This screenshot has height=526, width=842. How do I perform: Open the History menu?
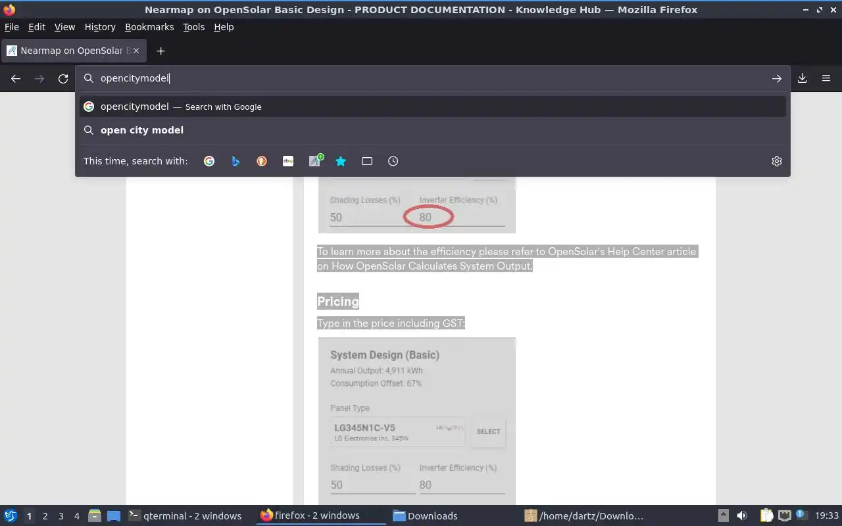point(100,27)
